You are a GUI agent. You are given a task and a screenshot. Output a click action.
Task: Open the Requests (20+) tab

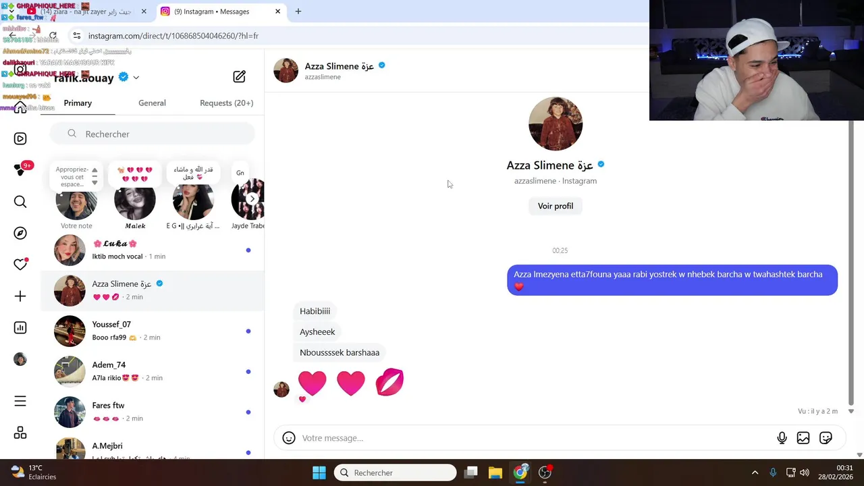226,103
